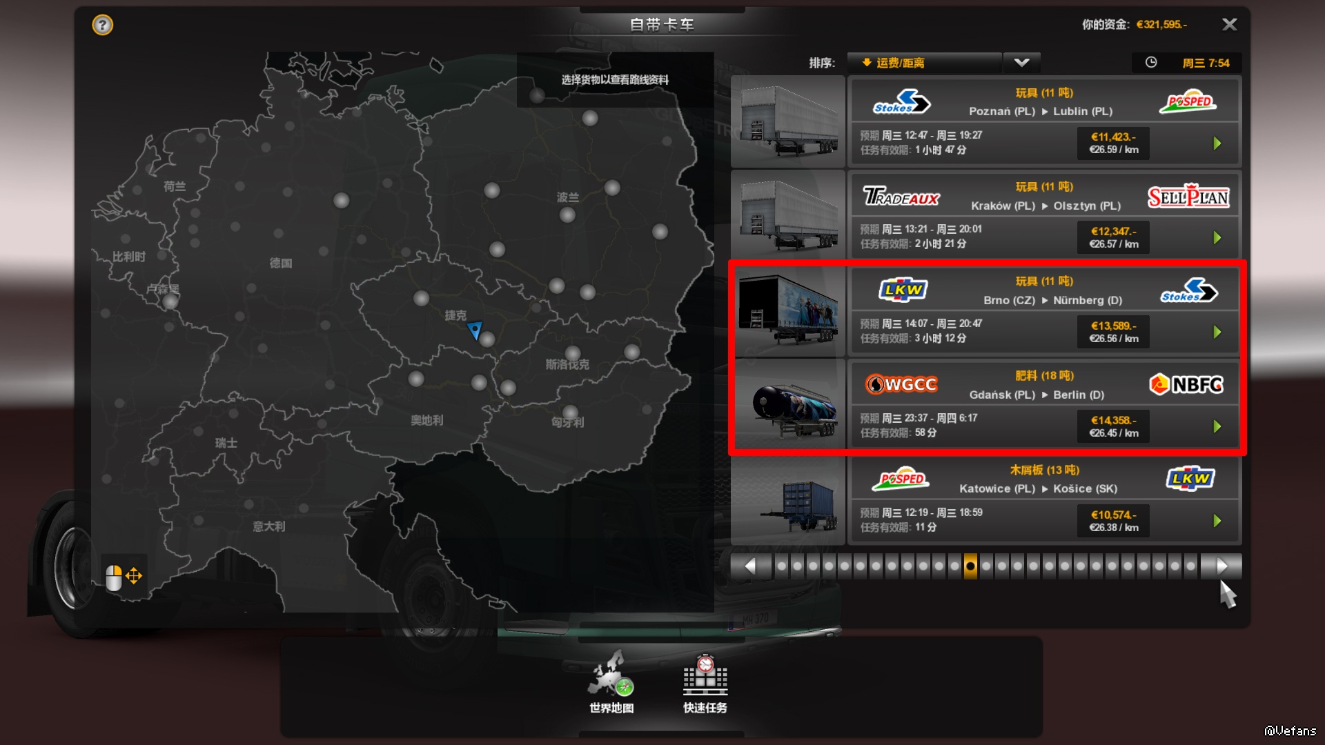
Task: Go to previous job page arrow
Action: [751, 566]
